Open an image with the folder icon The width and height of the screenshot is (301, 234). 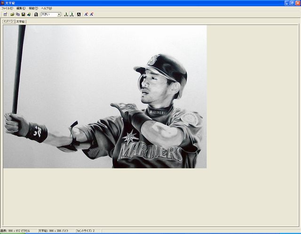(x=12, y=15)
